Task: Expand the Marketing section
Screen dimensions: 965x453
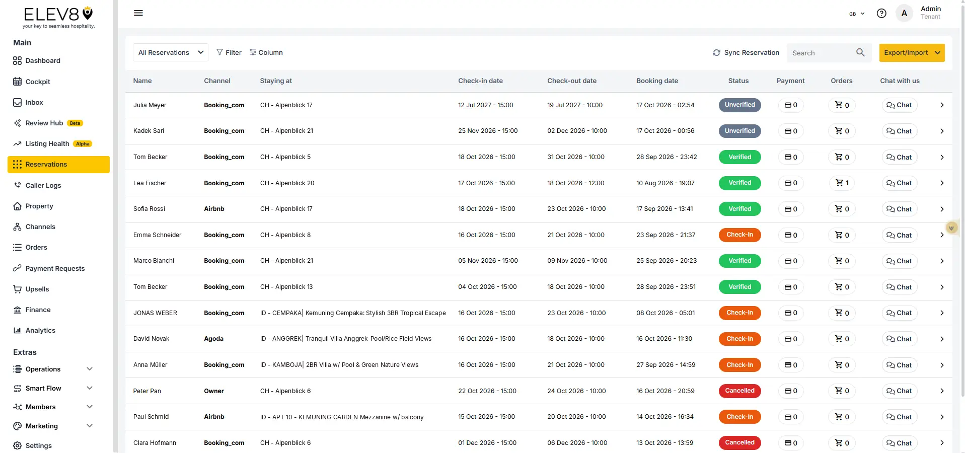Action: 53,426
